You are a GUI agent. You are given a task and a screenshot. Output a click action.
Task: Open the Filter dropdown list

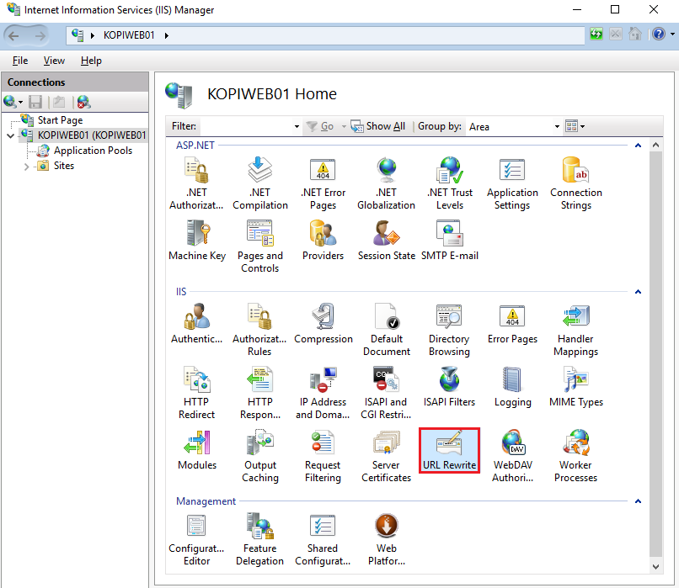point(297,126)
